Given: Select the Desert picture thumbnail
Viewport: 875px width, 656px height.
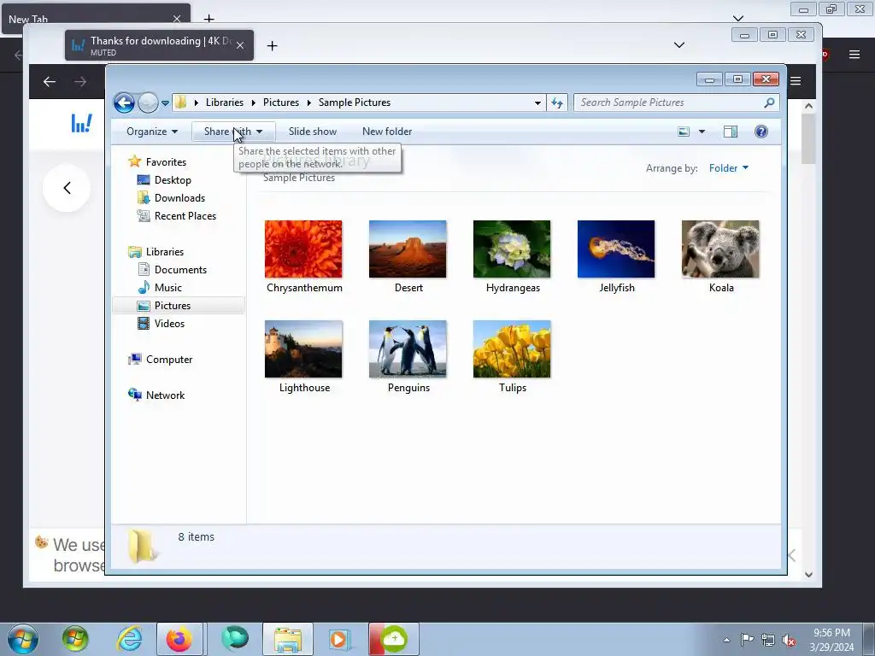Looking at the screenshot, I should [x=408, y=249].
